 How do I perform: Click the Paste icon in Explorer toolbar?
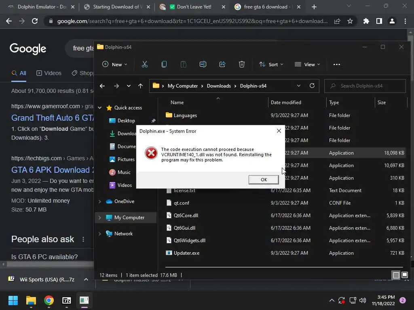[x=184, y=64]
